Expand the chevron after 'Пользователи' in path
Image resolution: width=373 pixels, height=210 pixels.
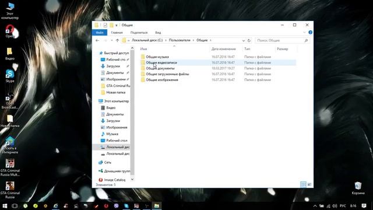[193, 40]
